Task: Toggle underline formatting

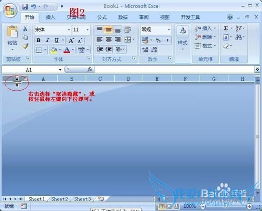Action: (x=57, y=40)
